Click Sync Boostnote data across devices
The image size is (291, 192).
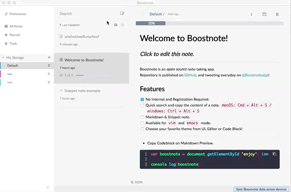(261, 189)
